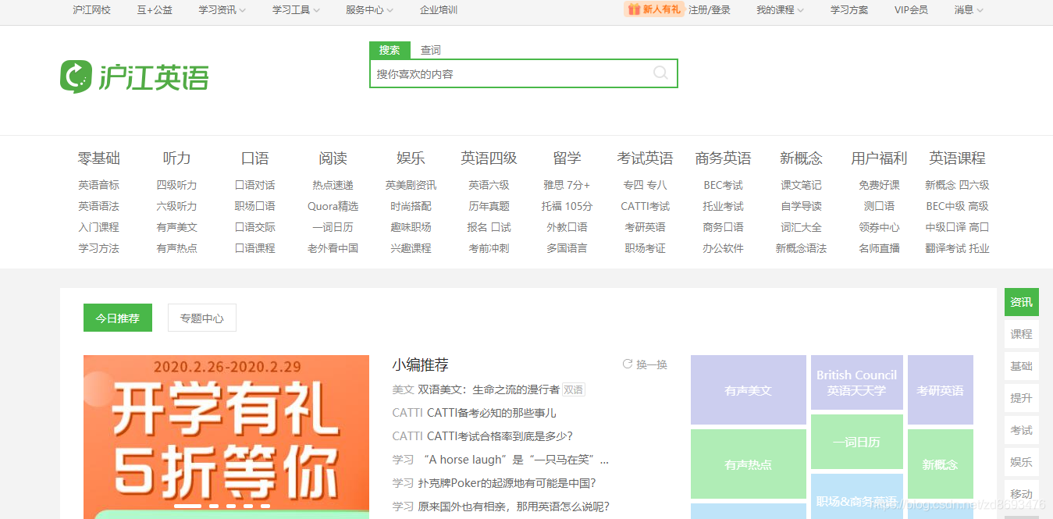Click the 职场口语 link
1053x519 pixels.
pos(255,207)
